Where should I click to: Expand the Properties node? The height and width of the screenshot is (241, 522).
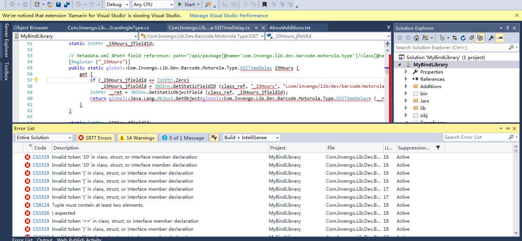pyautogui.click(x=406, y=72)
